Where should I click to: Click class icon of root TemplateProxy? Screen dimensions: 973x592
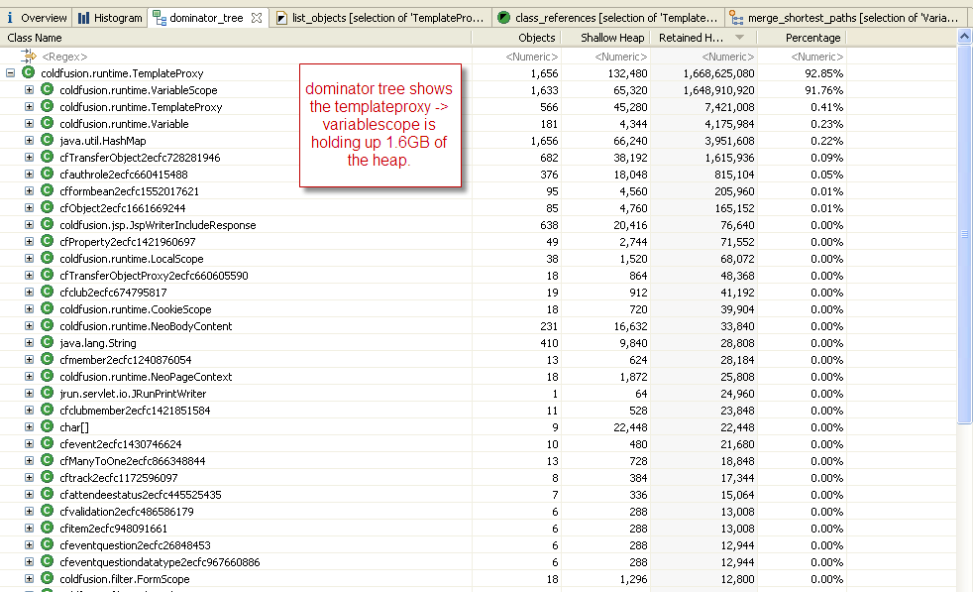click(x=28, y=72)
